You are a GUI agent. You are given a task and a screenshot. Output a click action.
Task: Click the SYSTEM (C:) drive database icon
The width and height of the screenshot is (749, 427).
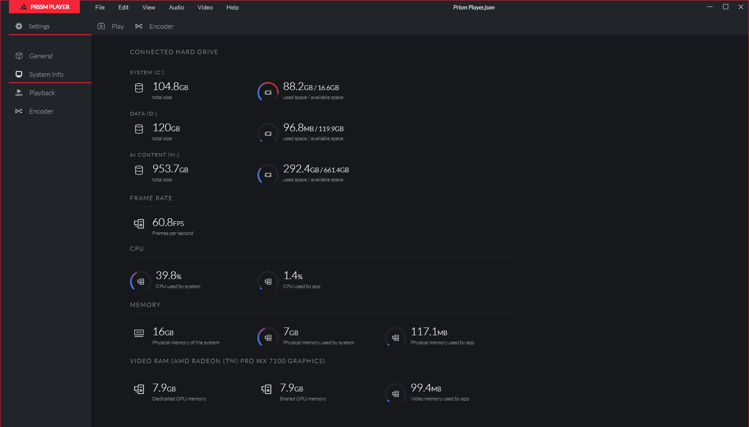139,87
